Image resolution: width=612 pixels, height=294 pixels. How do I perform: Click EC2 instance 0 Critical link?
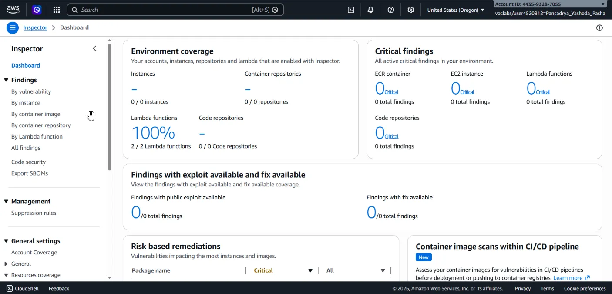click(462, 89)
